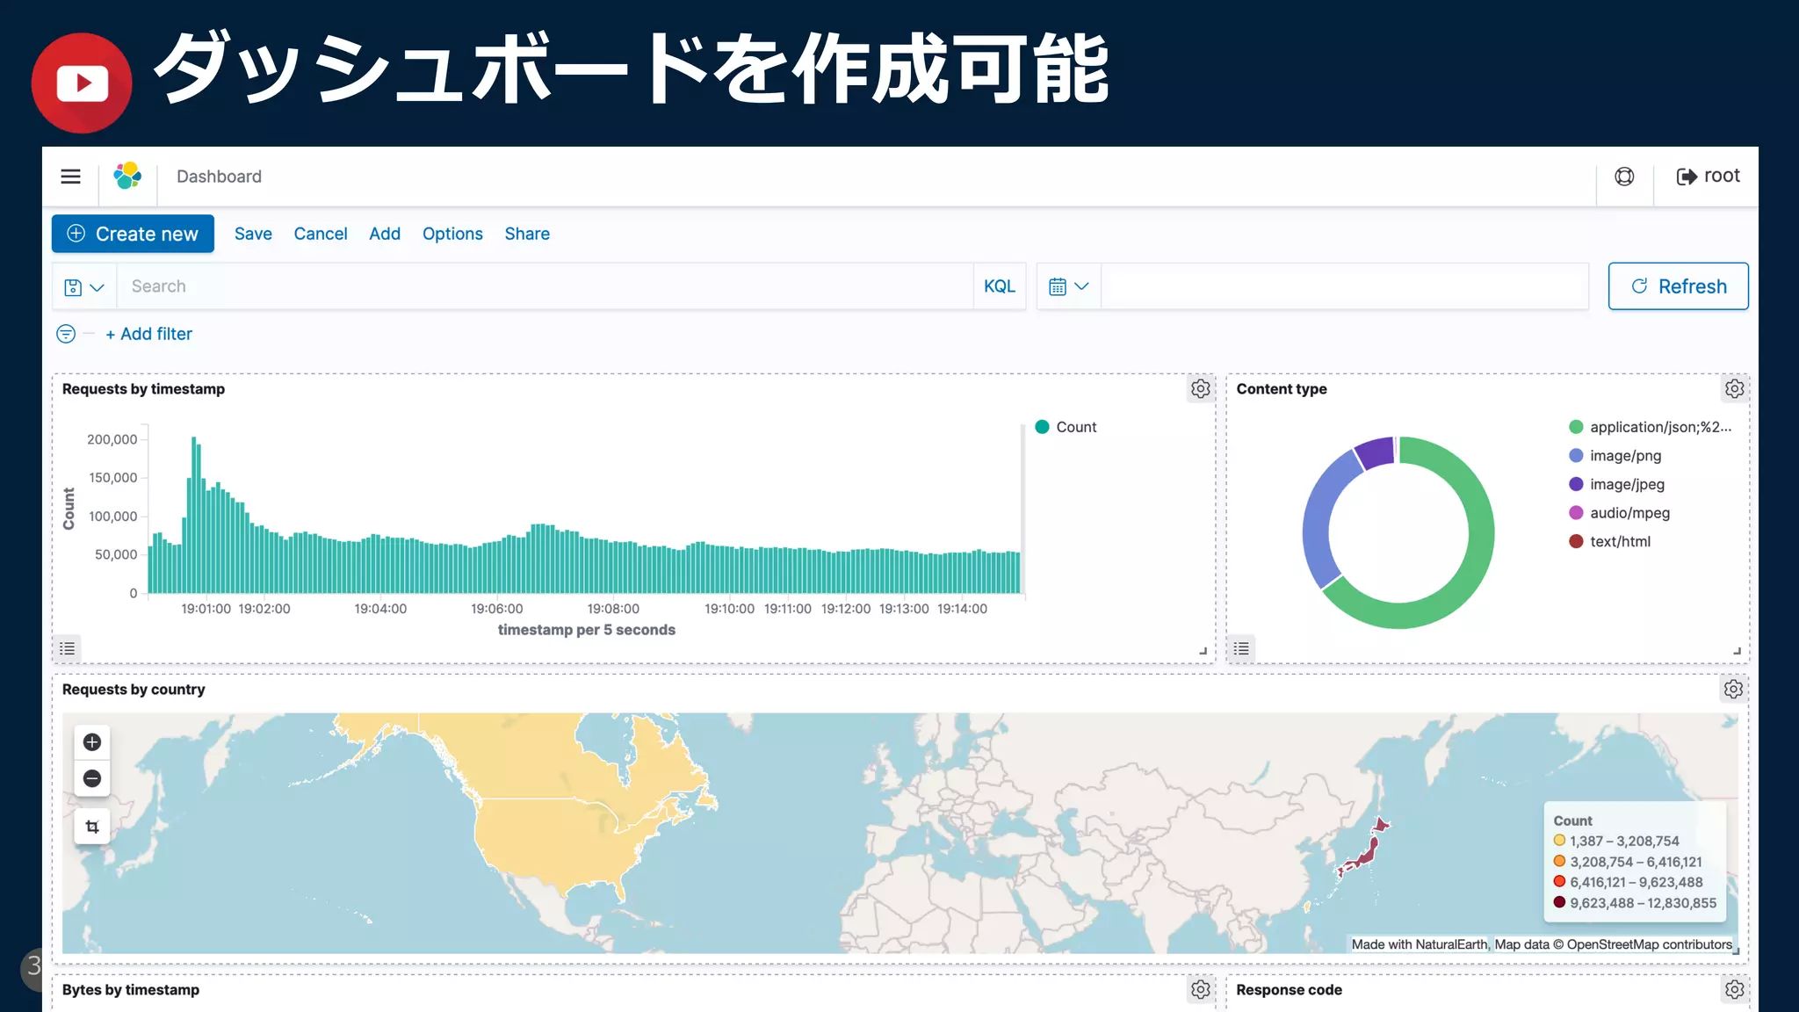Screen dimensions: 1799x1012
Task: Open the calendar date quick menu
Action: pos(1068,286)
